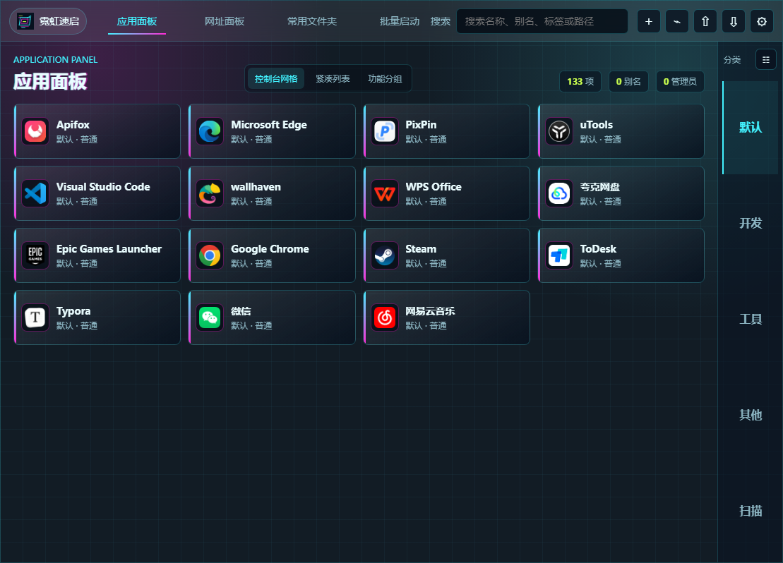Click the ToDesk card title text
783x563 pixels.
(598, 249)
